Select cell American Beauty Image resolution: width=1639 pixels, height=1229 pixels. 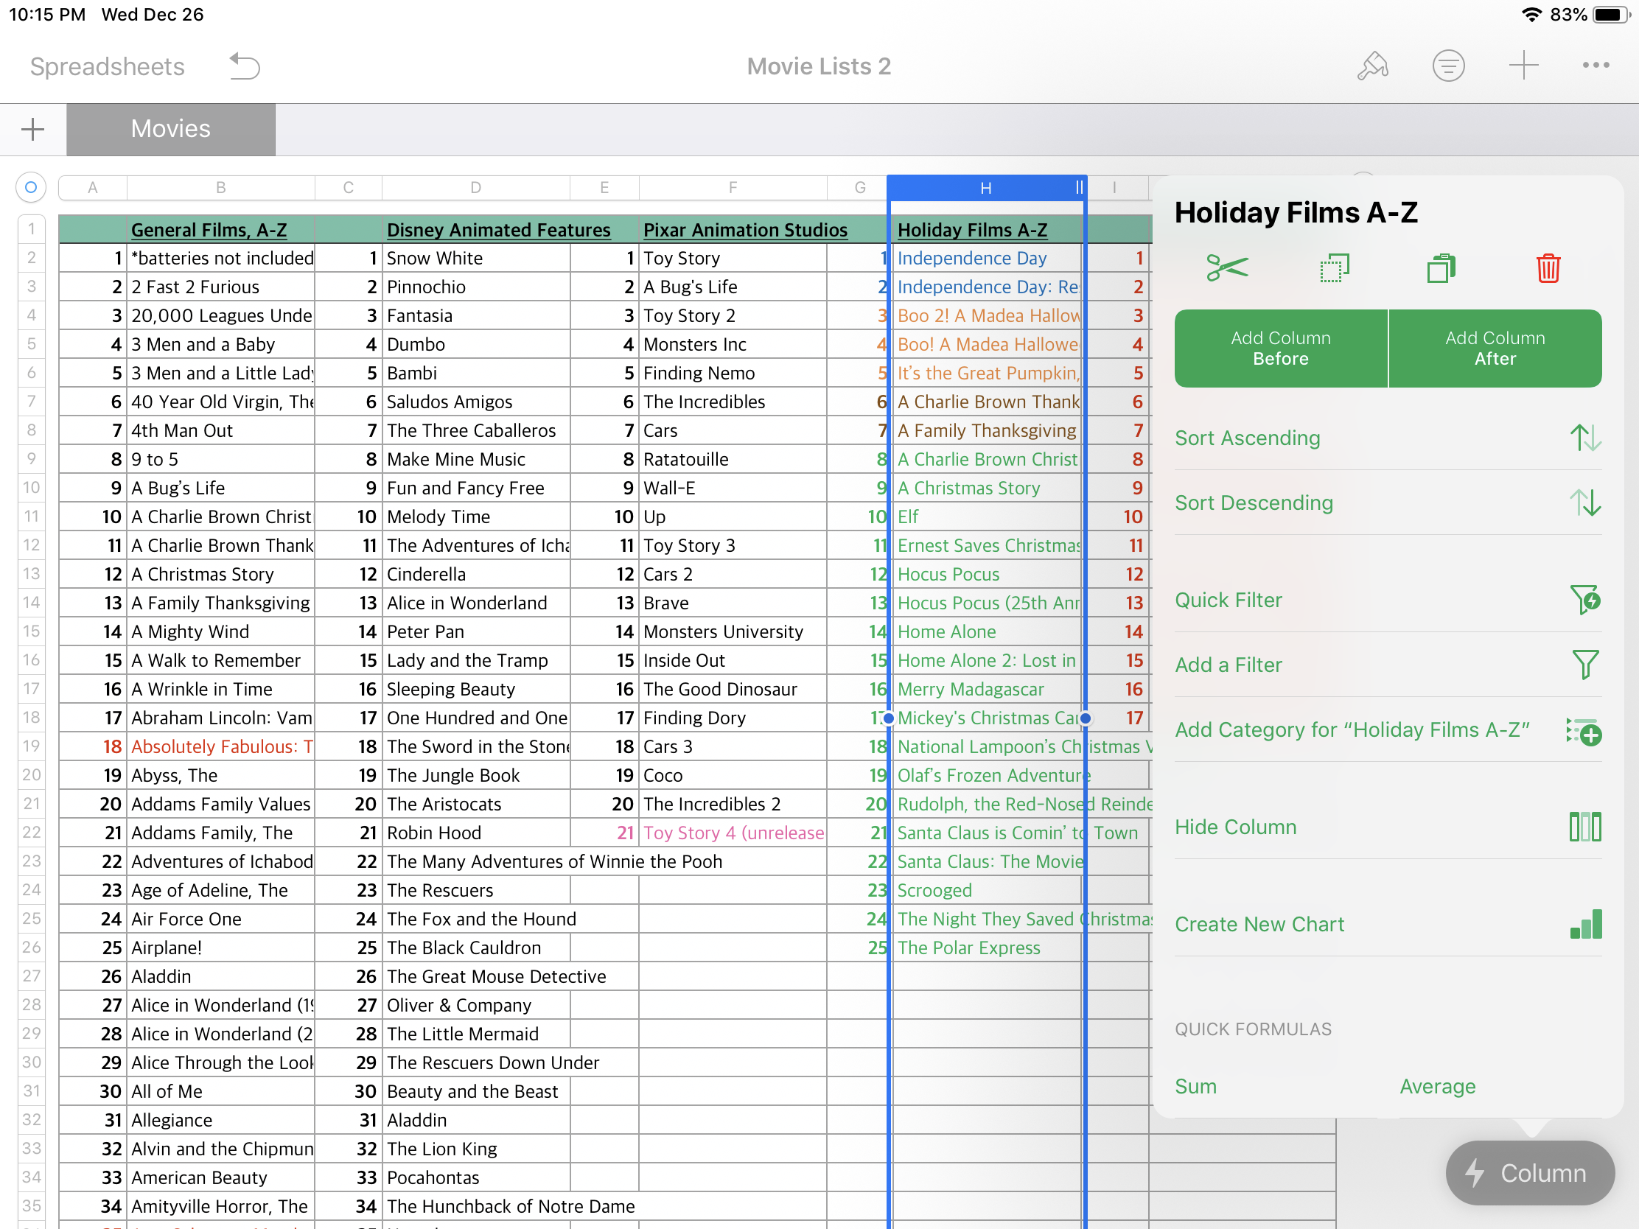(x=221, y=1178)
